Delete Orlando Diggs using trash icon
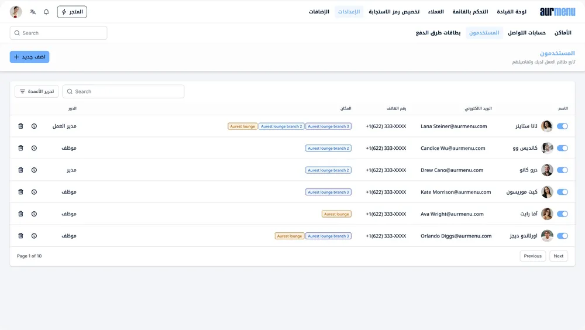 20,236
